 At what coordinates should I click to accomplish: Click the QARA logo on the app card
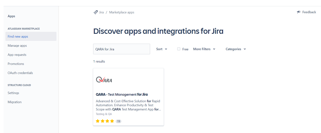point(104,80)
